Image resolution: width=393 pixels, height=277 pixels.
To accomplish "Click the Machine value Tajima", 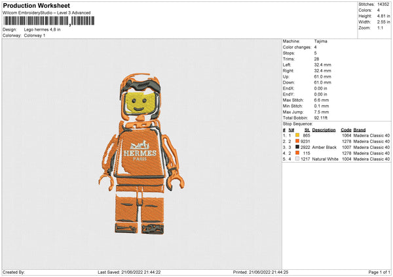I will pyautogui.click(x=320, y=41).
